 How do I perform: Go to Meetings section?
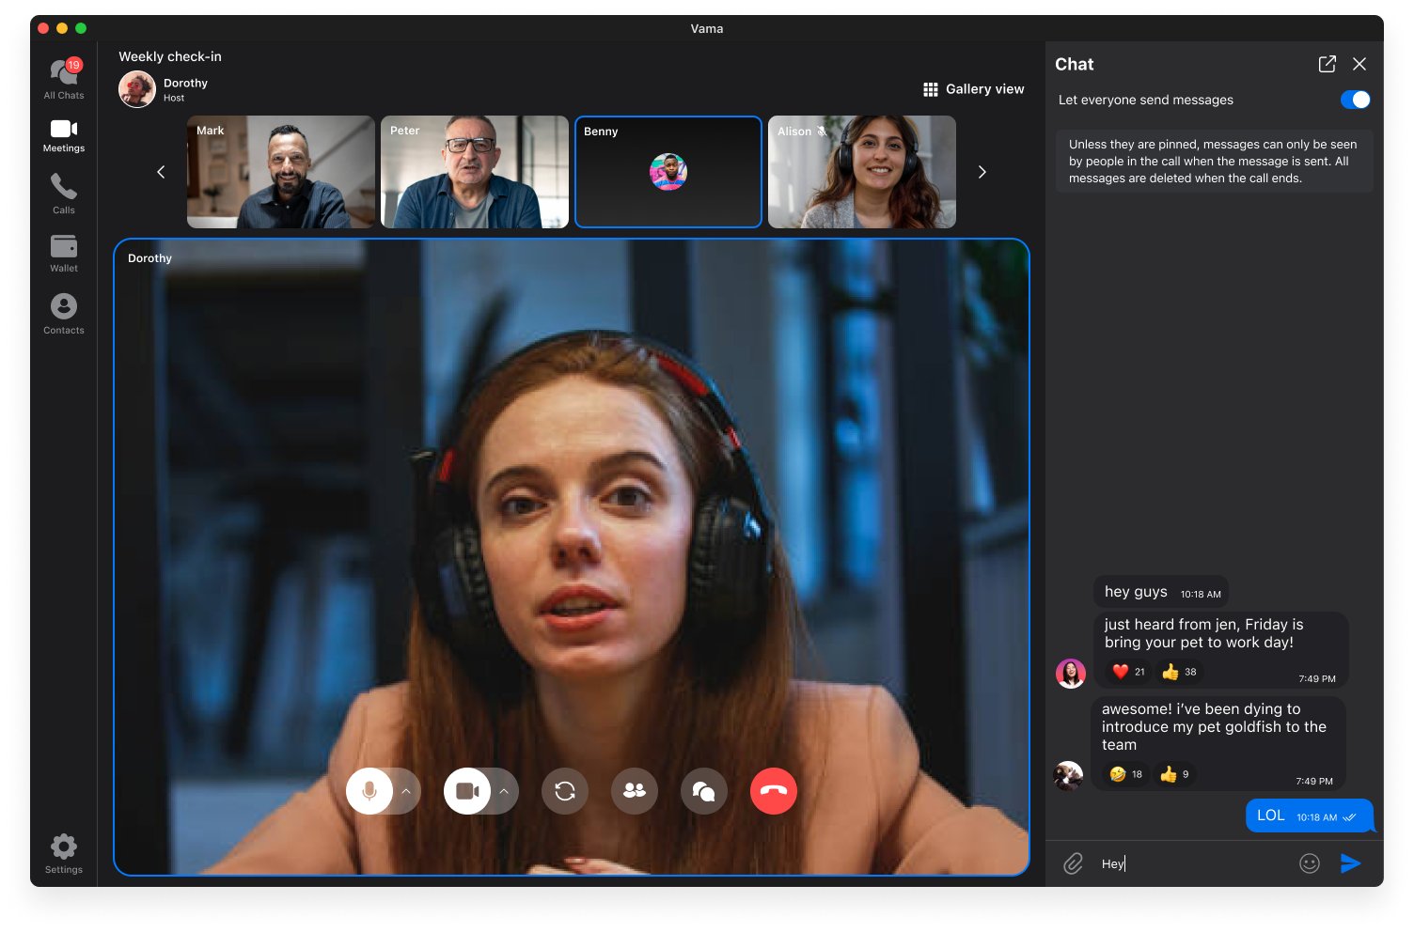coord(64,135)
